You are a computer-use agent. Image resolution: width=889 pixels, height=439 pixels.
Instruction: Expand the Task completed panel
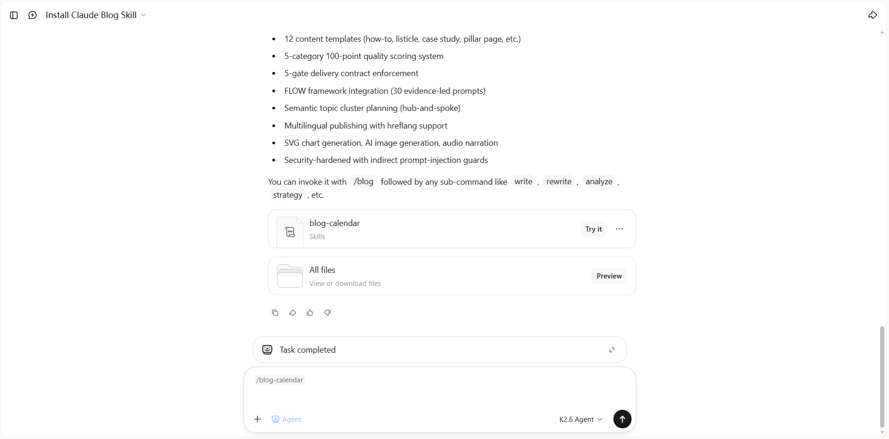612,350
